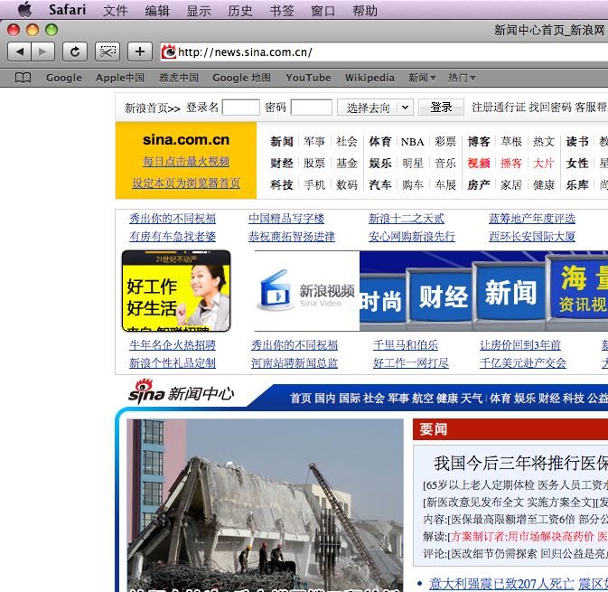Open the red 视频 channel link
Screen dimensions: 608x592
479,164
